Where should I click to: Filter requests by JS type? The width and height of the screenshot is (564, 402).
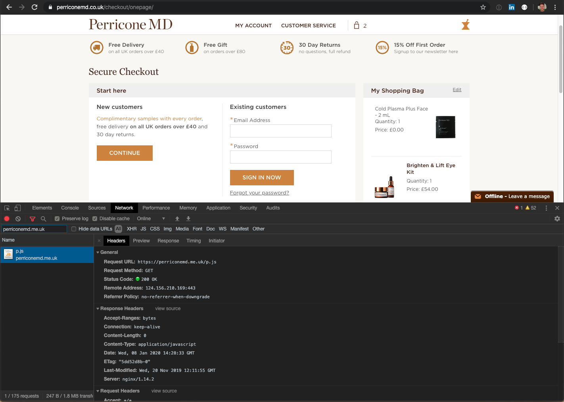click(x=143, y=229)
